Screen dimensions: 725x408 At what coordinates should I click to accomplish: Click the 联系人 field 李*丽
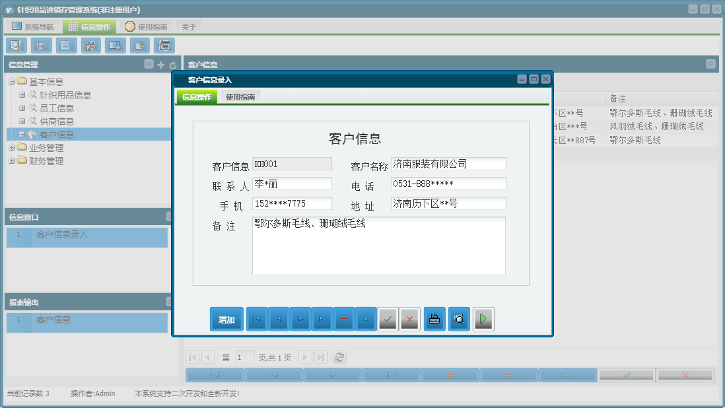tap(293, 184)
